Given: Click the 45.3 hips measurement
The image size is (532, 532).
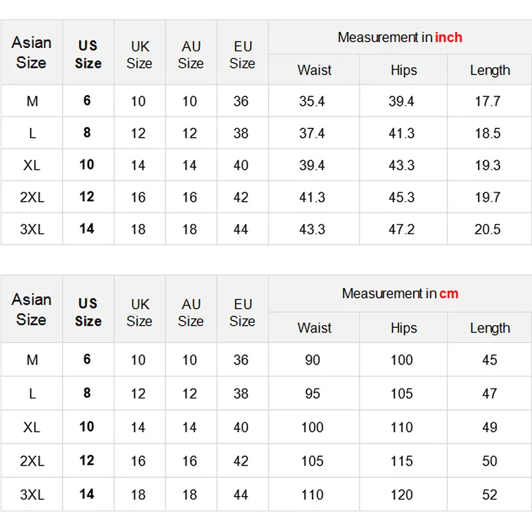Looking at the screenshot, I should point(402,198).
